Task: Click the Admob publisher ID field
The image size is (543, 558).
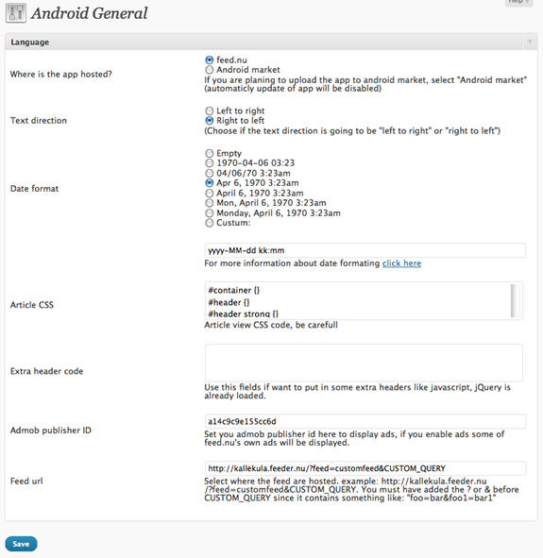Action: pyautogui.click(x=365, y=421)
